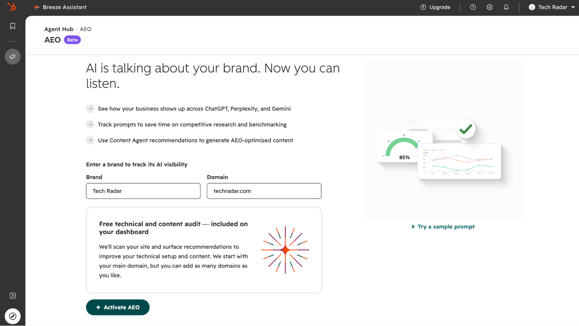Go to Agent Hub breadcrumb
The image size is (579, 326).
point(59,29)
